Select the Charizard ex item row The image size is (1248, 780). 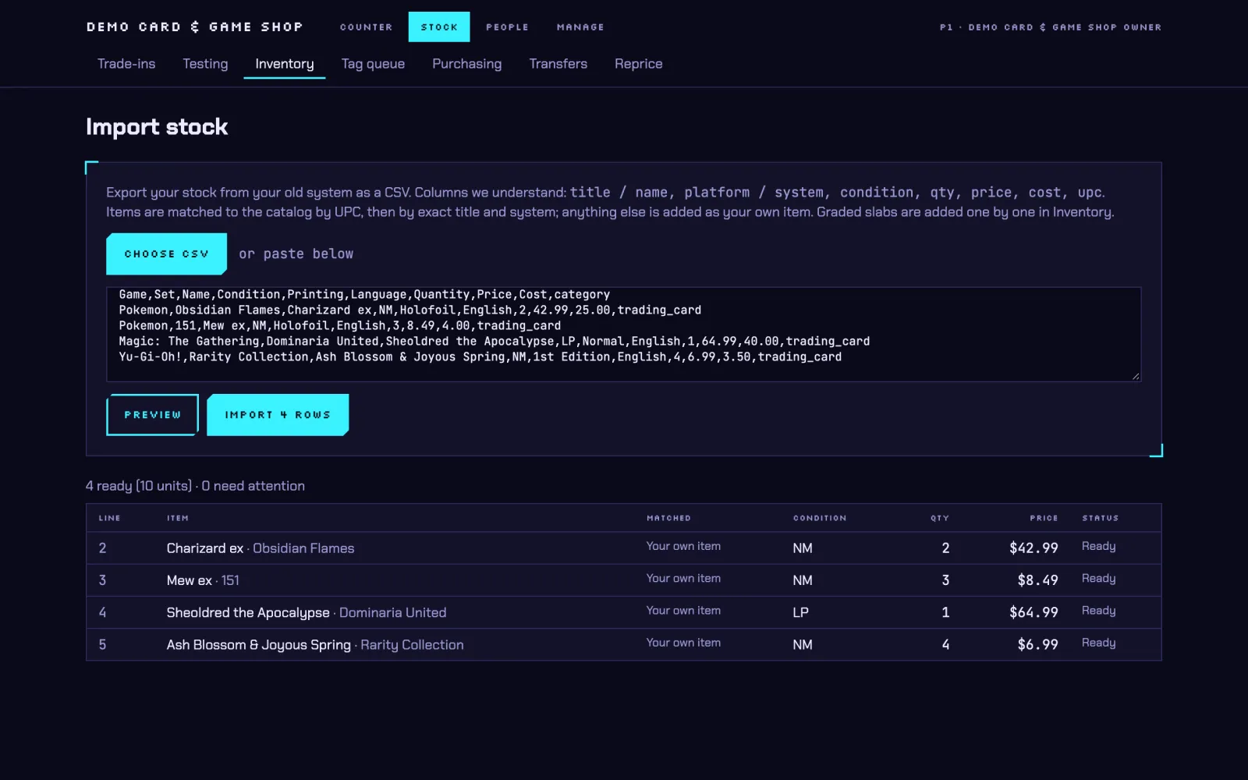coord(623,548)
